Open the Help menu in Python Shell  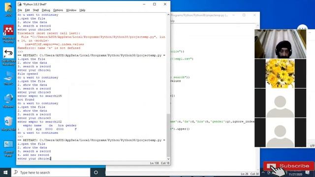82,10
